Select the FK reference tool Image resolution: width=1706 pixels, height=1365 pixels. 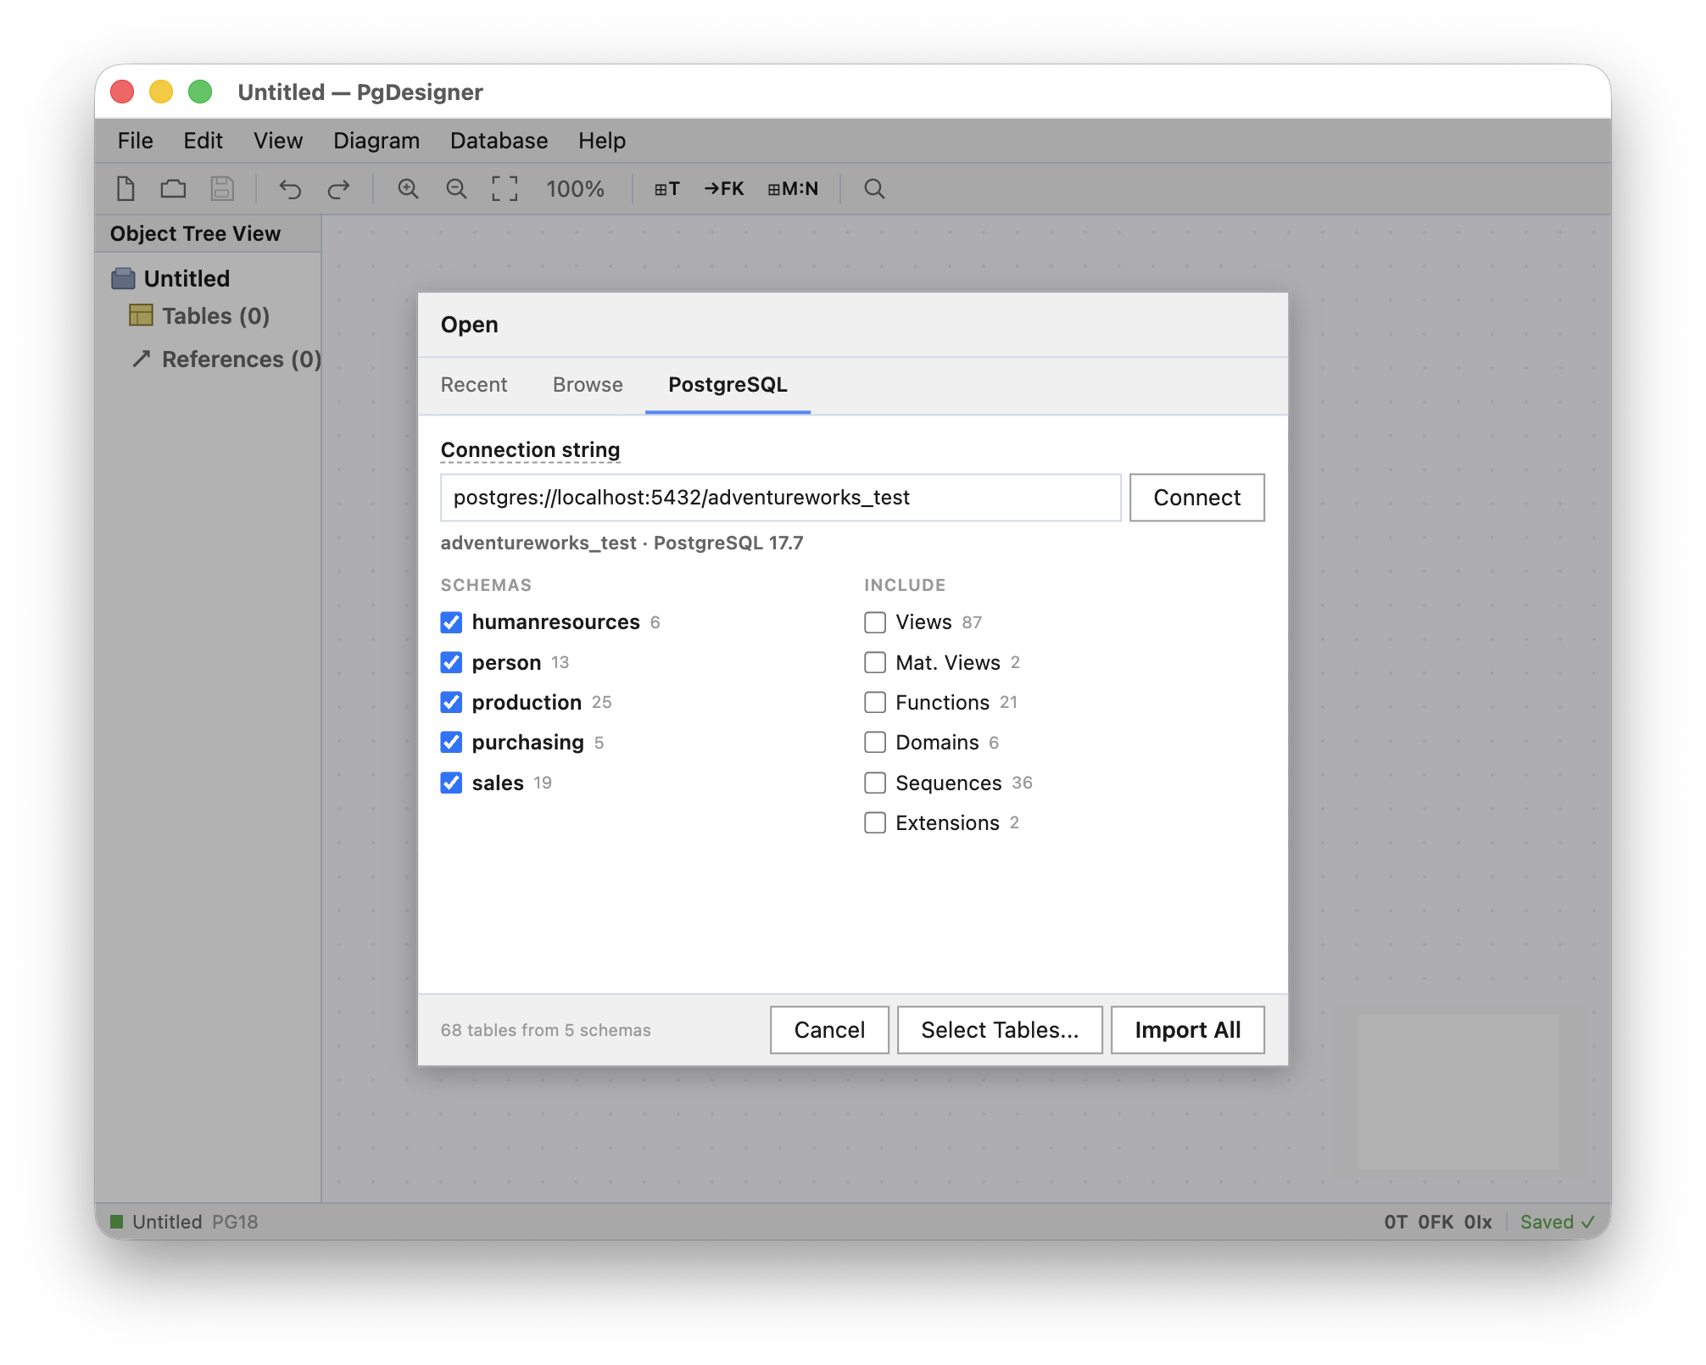click(724, 188)
